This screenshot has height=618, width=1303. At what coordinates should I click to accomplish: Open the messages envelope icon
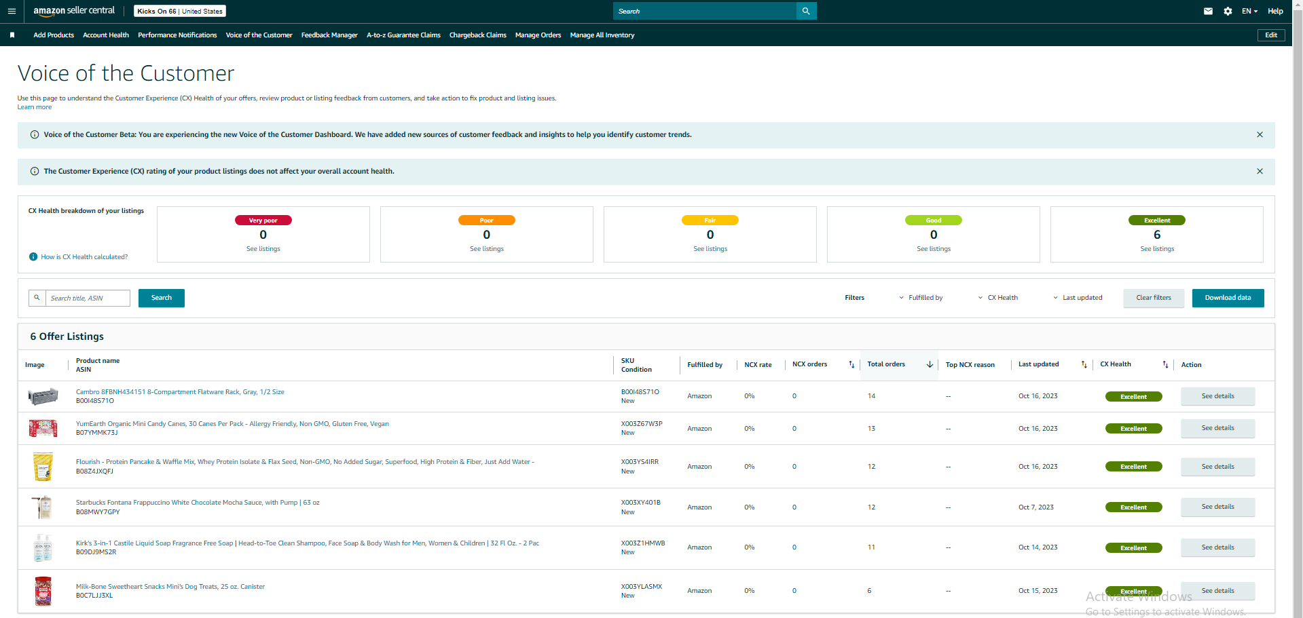(1208, 11)
